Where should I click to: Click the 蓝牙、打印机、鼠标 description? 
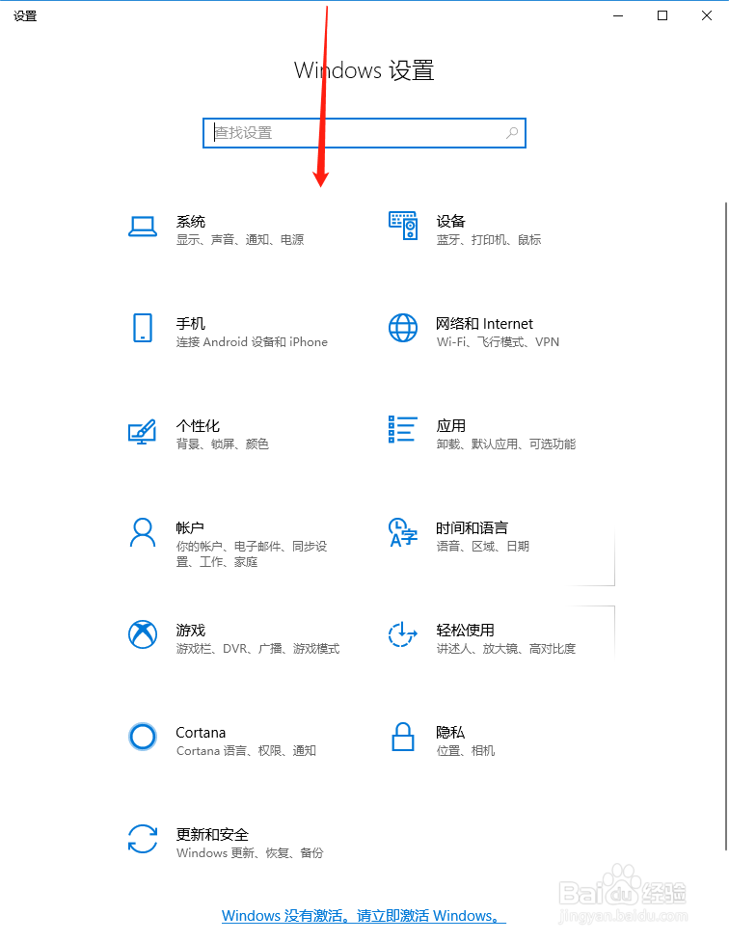tap(489, 240)
